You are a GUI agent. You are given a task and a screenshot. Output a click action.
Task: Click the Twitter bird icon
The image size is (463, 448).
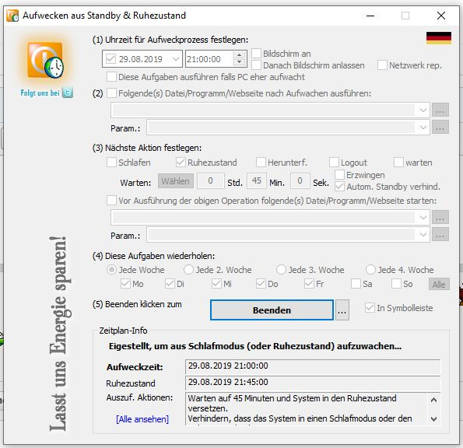click(68, 93)
